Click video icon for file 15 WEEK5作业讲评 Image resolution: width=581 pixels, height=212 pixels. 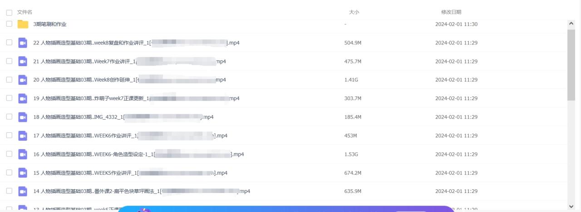[x=23, y=173]
